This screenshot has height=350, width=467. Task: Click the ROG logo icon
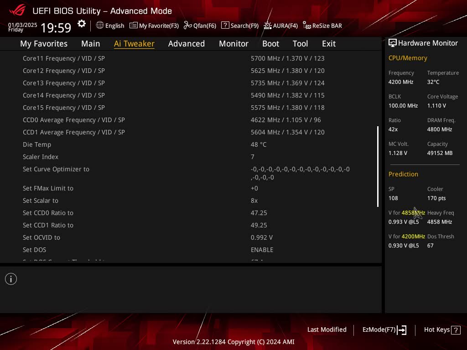(x=17, y=10)
